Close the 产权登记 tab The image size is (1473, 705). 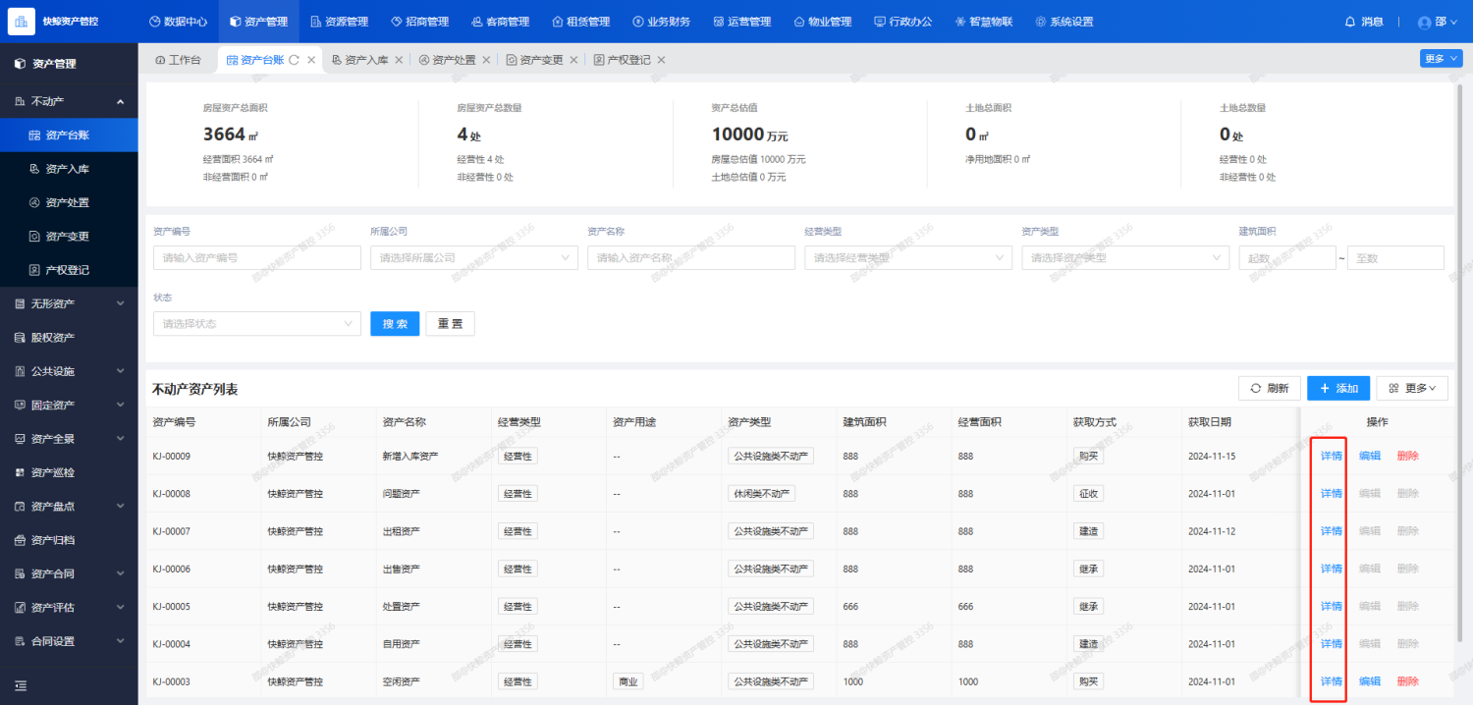coord(661,60)
